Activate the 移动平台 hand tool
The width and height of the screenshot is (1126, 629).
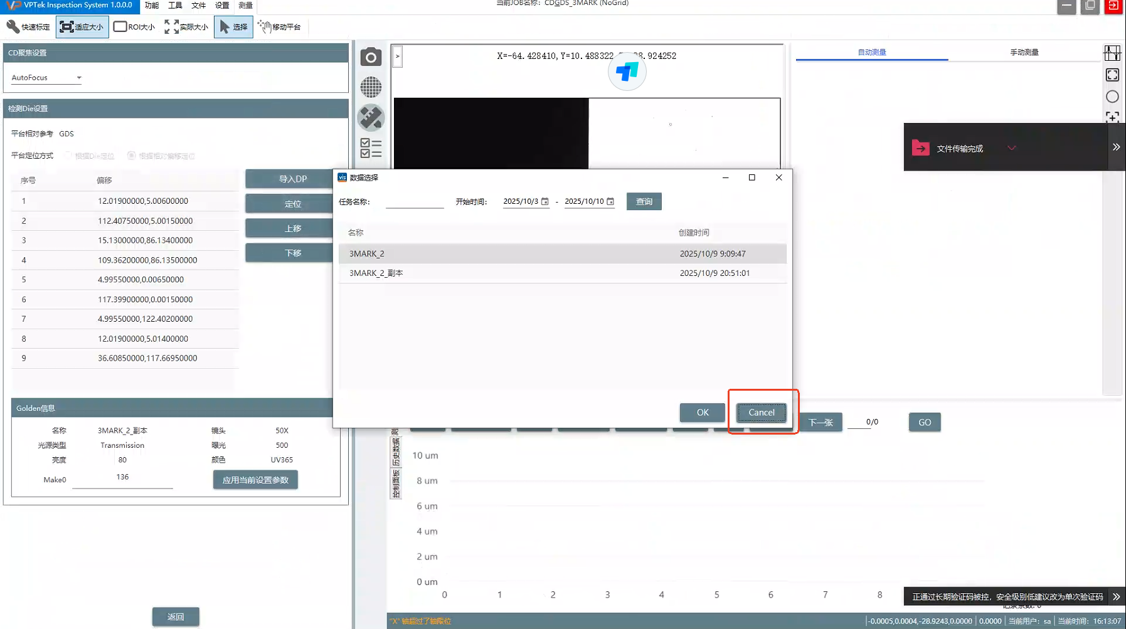pos(279,27)
